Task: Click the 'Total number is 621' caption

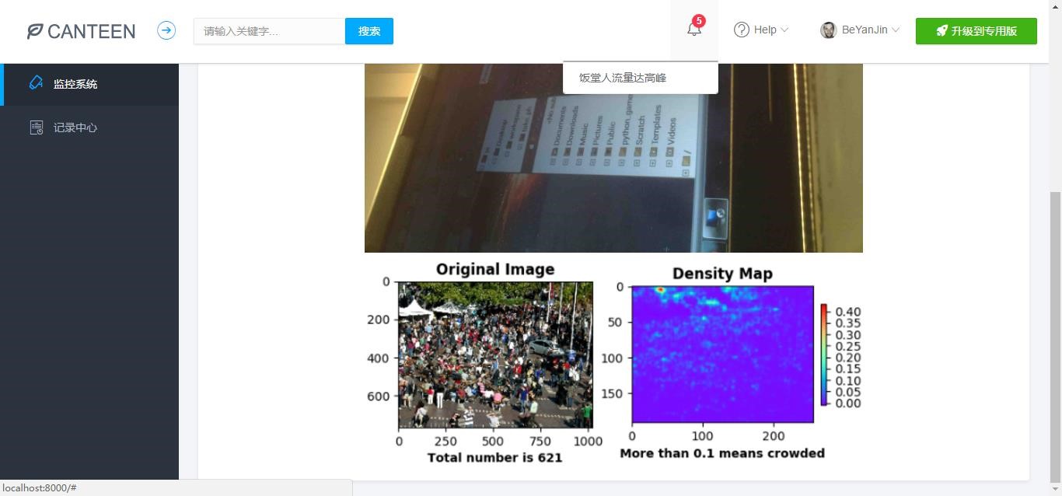Action: pyautogui.click(x=494, y=457)
